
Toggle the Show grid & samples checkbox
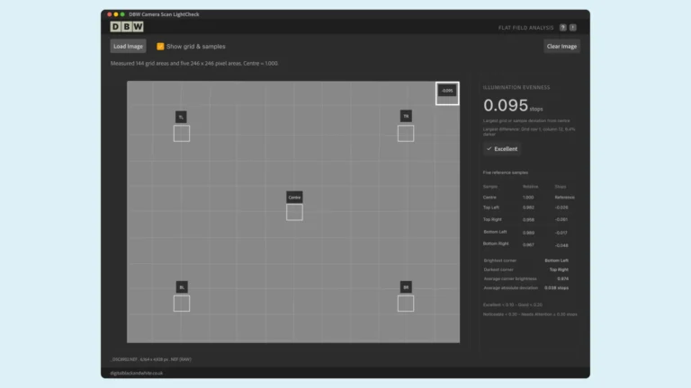pyautogui.click(x=160, y=46)
